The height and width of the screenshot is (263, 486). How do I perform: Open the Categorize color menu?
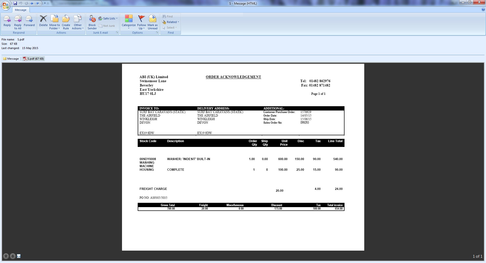tap(129, 22)
